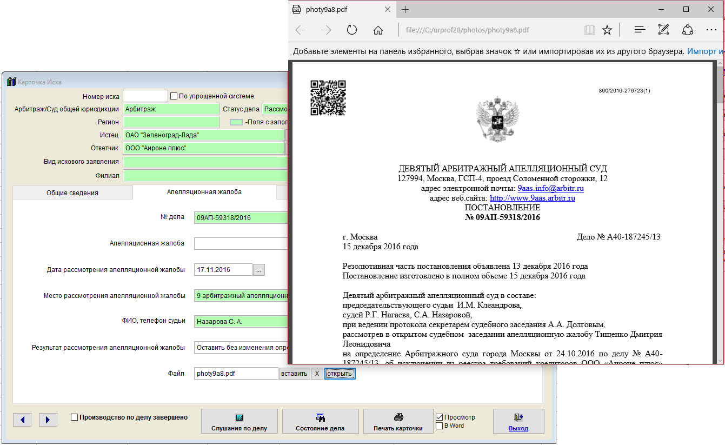725x445 pixels.
Task: Click the judge field Назарова С. А.
Action: coord(241,322)
